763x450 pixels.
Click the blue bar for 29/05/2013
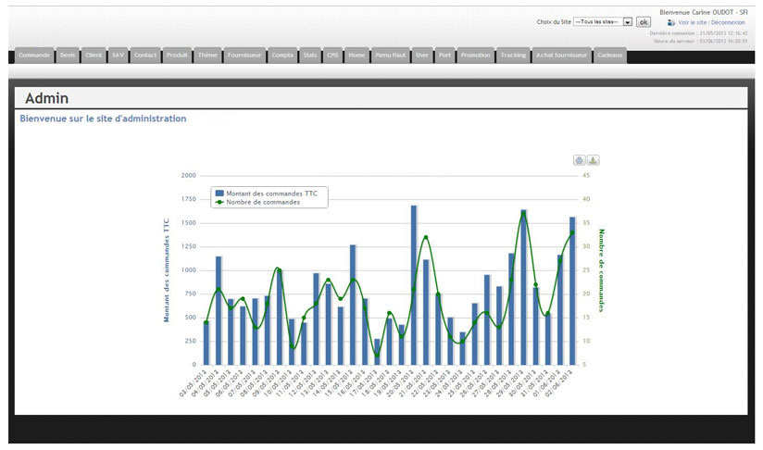click(x=523, y=288)
